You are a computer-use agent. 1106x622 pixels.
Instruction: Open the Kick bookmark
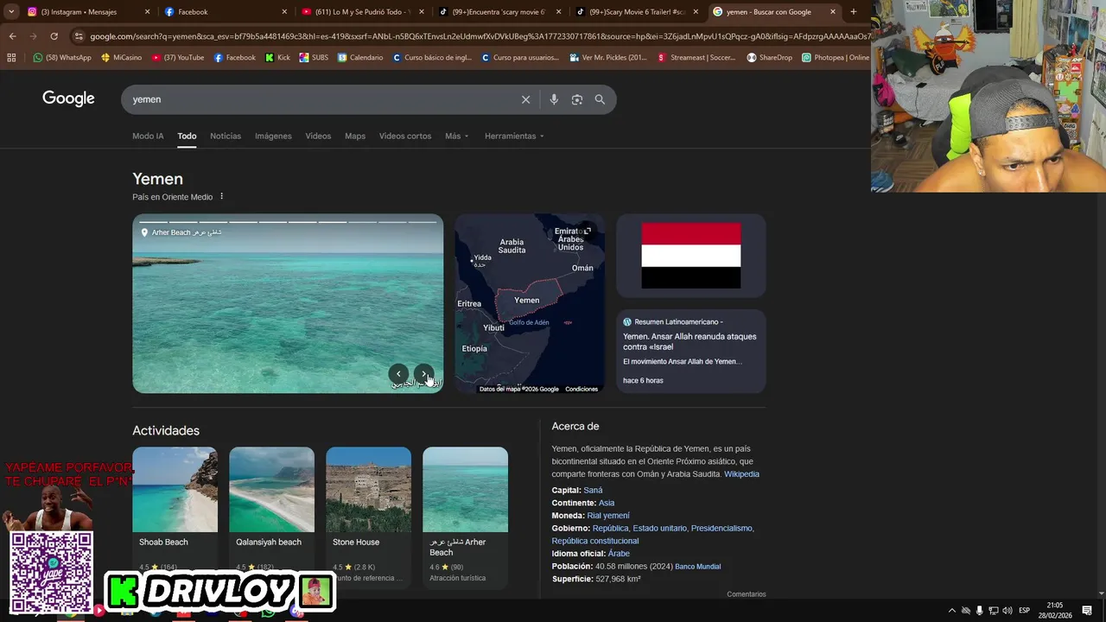pyautogui.click(x=278, y=58)
